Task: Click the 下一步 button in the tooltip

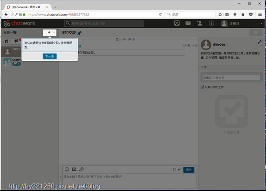Action: [49, 56]
